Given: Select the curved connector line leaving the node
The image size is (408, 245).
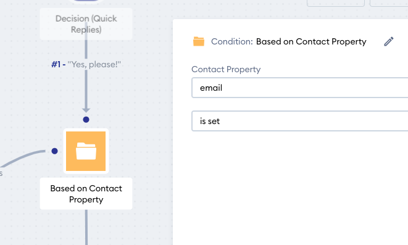Looking at the screenshot, I should pyautogui.click(x=22, y=158).
